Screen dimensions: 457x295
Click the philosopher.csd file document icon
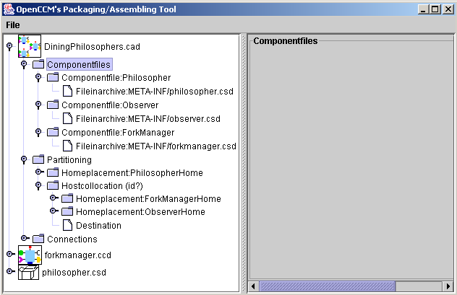[x=67, y=91]
